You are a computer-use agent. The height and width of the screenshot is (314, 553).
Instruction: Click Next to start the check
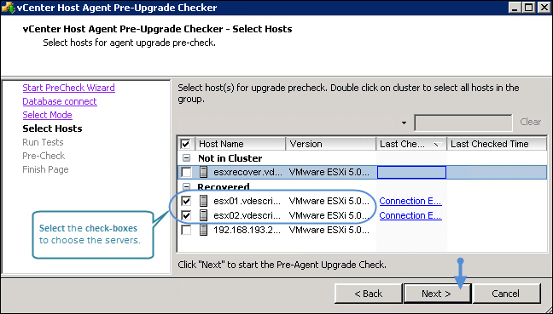tap(437, 294)
